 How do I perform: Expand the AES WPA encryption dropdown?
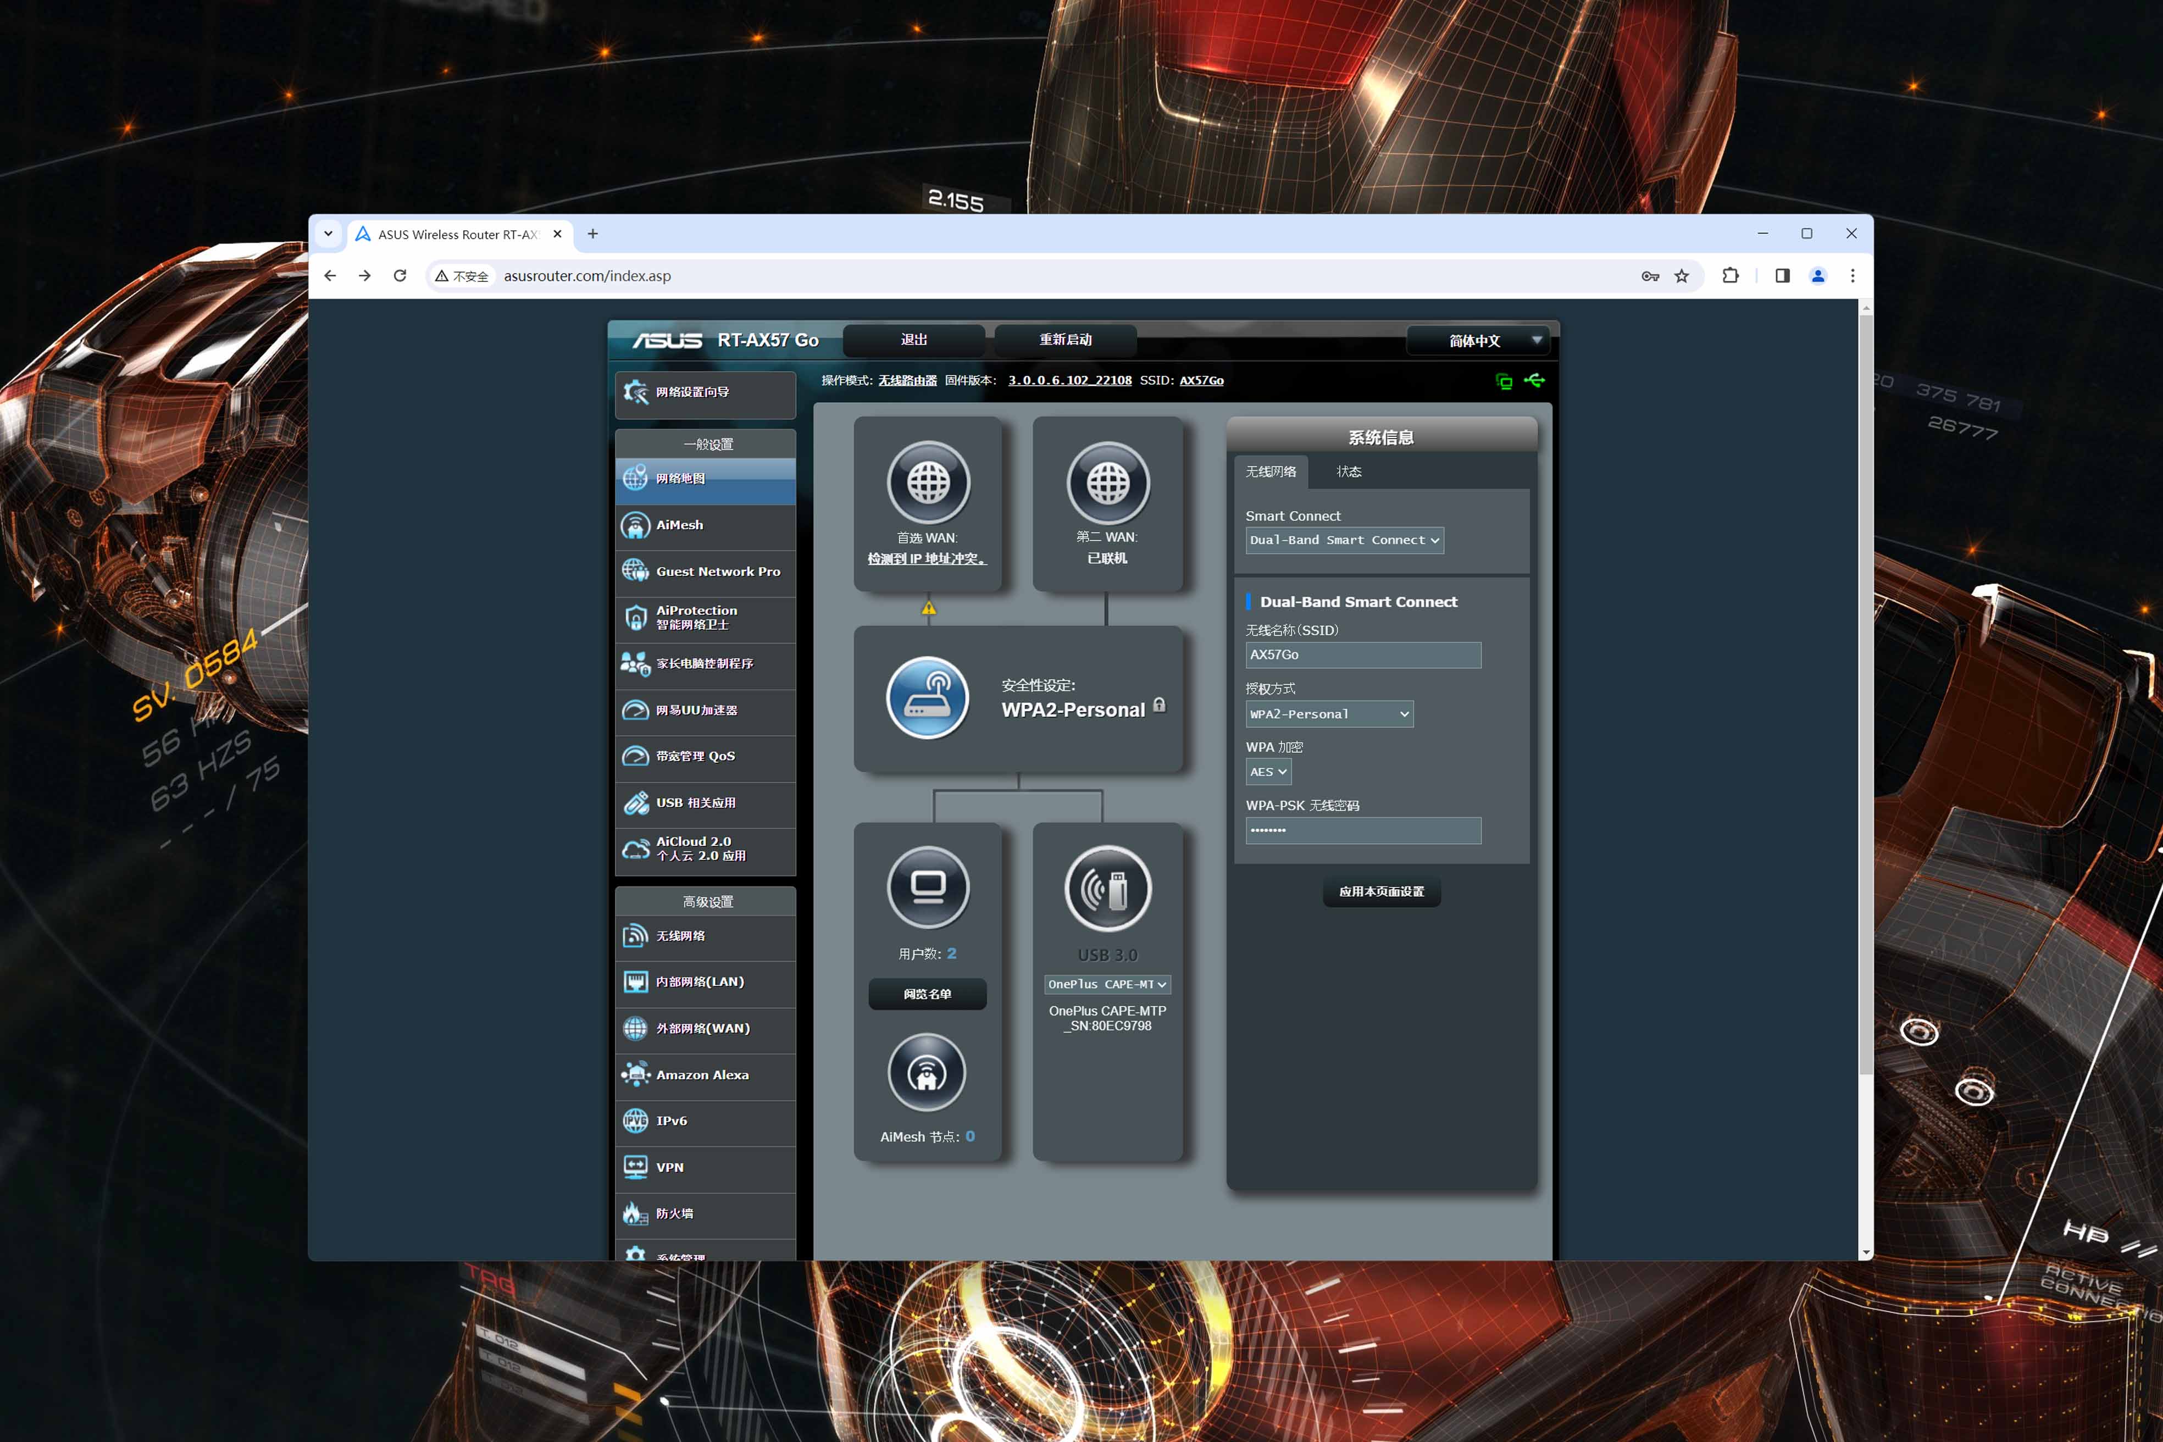click(1268, 773)
